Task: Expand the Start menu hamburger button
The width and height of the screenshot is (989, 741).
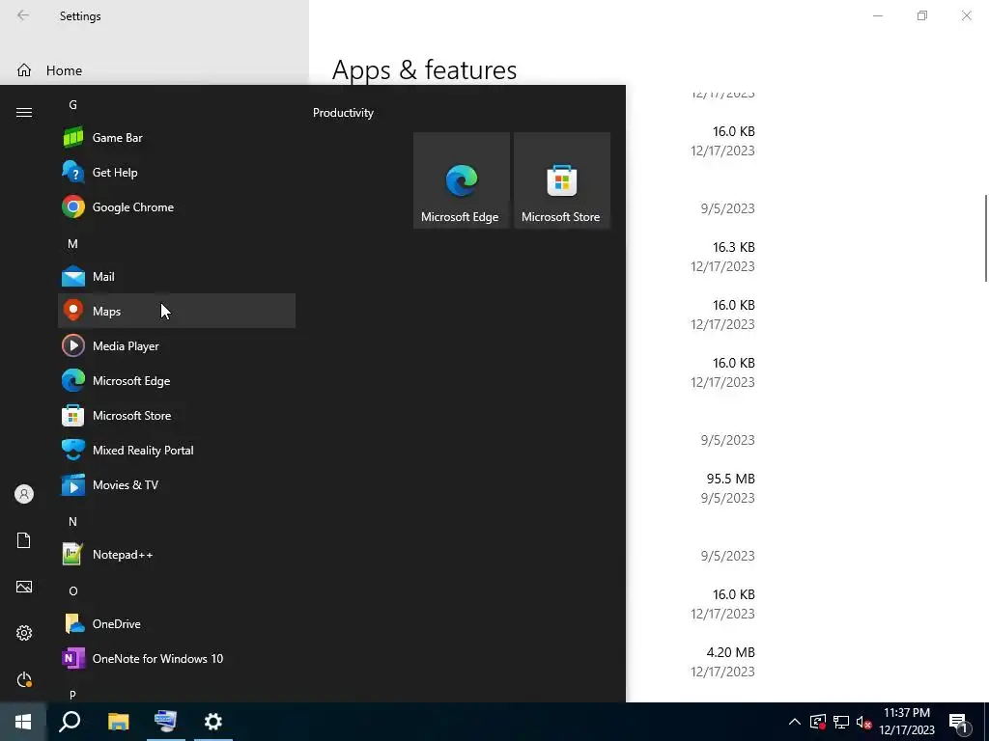Action: (x=24, y=112)
